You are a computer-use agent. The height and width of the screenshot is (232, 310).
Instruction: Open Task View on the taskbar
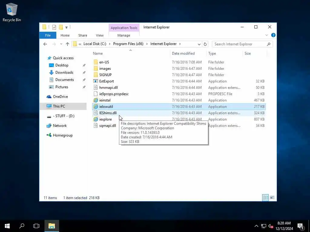[36, 226]
